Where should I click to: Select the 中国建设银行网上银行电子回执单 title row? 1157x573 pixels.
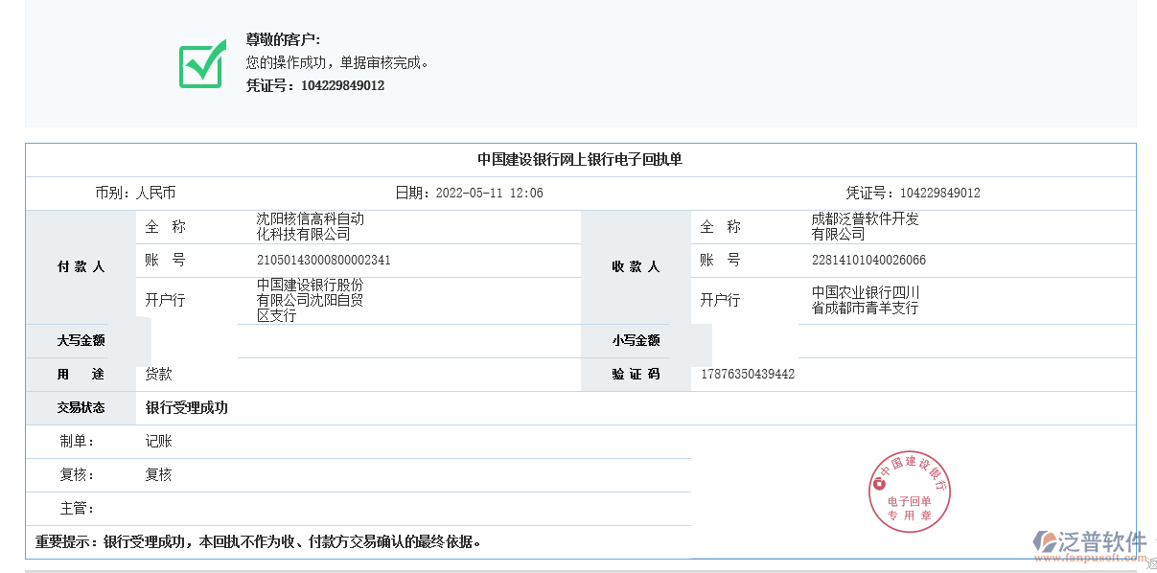point(579,160)
